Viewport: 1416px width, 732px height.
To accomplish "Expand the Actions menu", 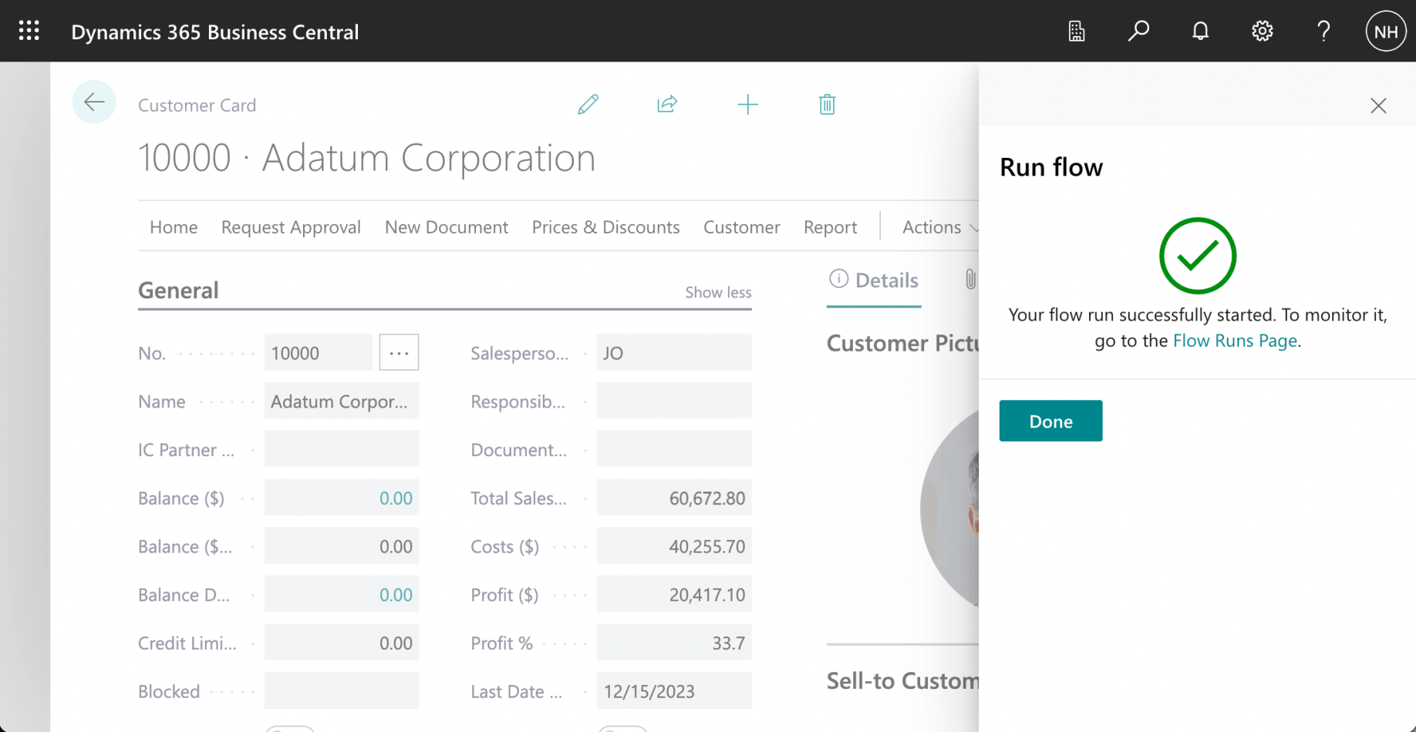I will click(939, 227).
